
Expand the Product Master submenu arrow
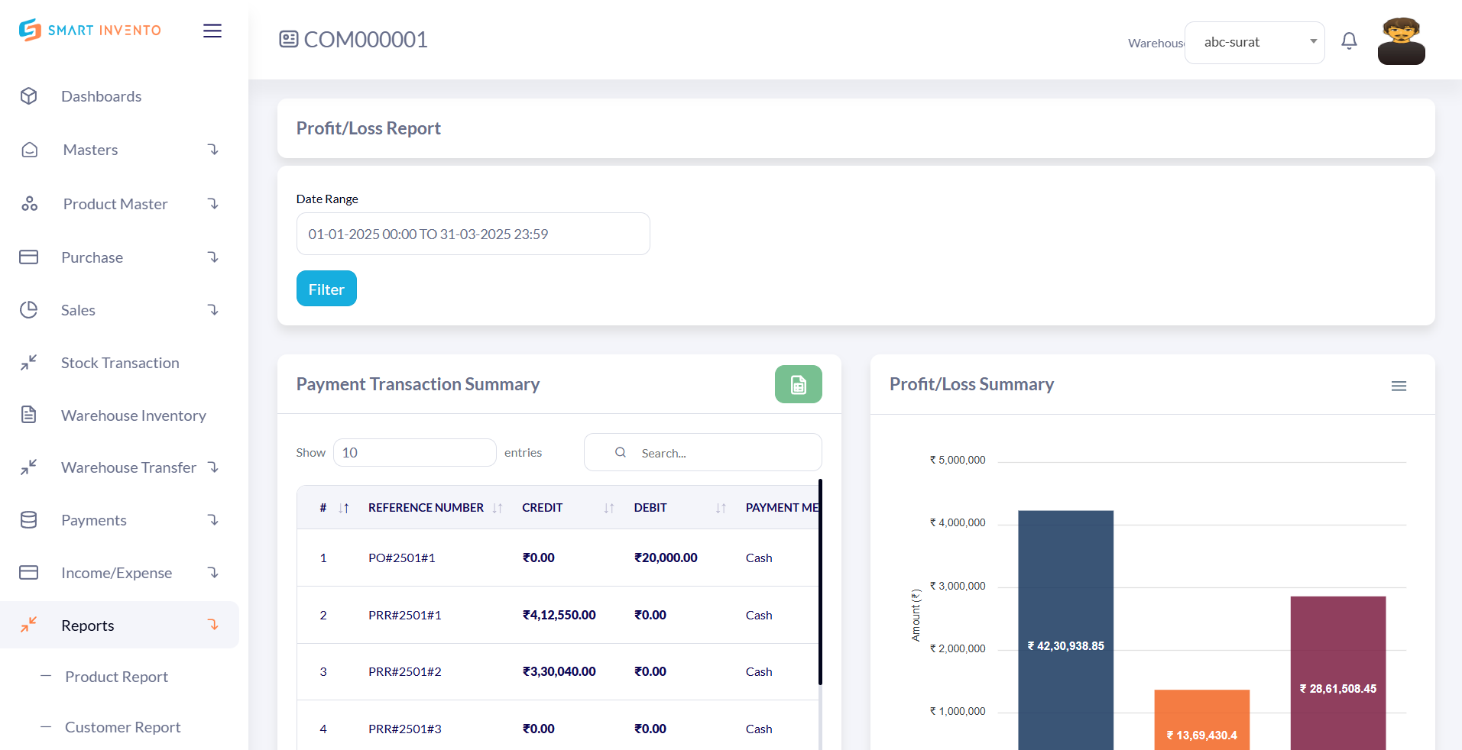pos(213,204)
